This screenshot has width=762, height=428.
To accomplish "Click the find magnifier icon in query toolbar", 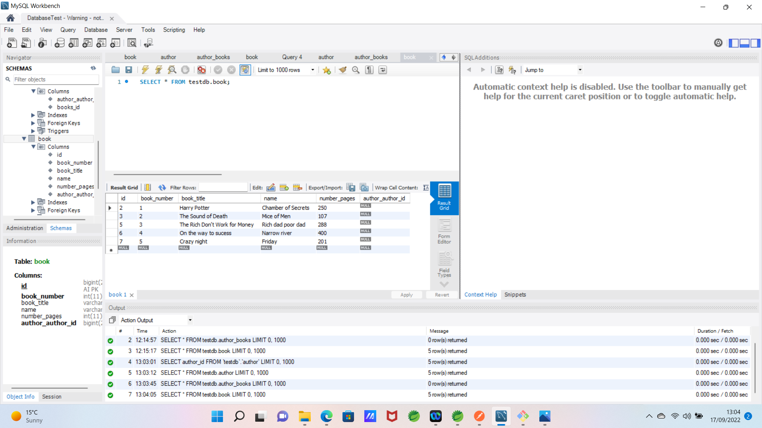I will (356, 70).
